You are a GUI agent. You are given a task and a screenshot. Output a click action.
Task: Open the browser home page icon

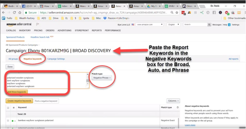coord(20,13)
